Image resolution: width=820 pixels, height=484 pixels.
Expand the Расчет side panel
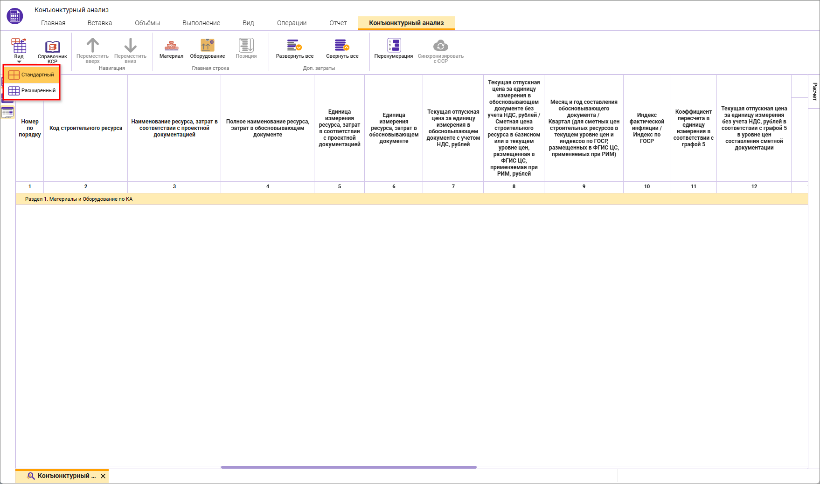click(814, 91)
